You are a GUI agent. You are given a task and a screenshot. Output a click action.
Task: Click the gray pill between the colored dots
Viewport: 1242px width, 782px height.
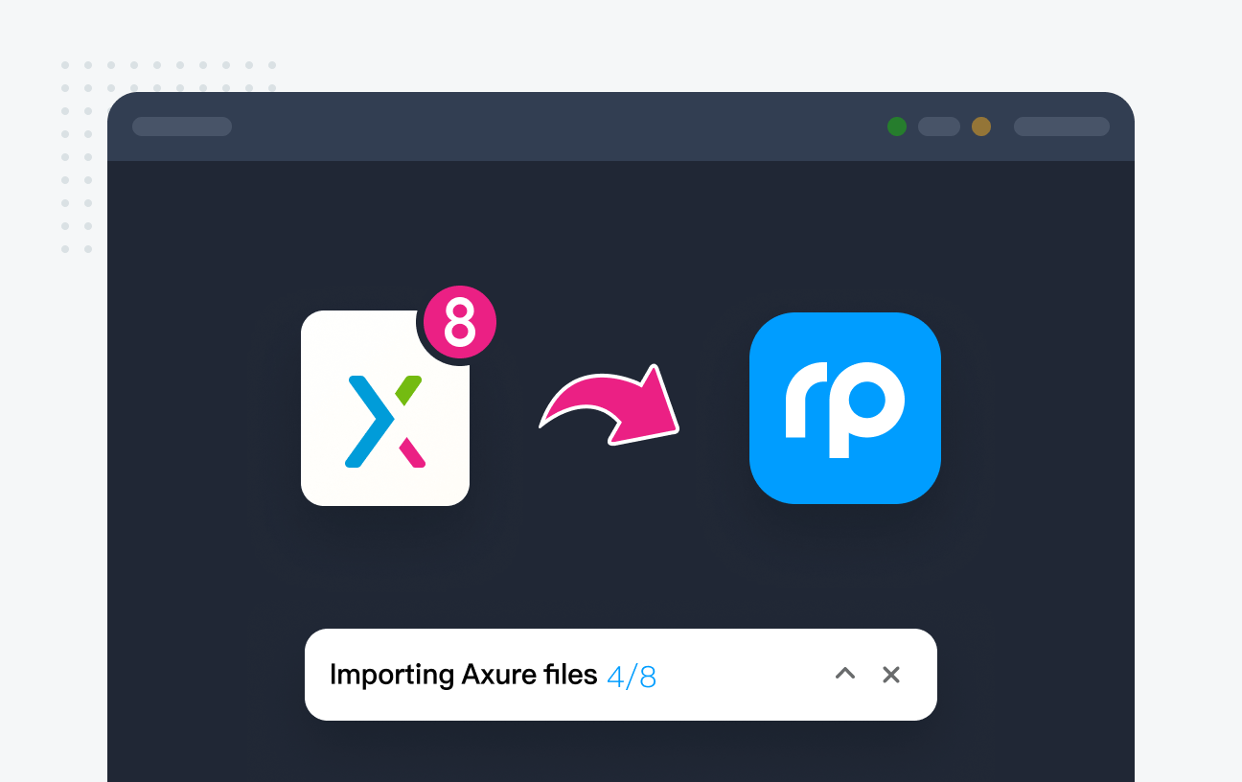click(939, 126)
